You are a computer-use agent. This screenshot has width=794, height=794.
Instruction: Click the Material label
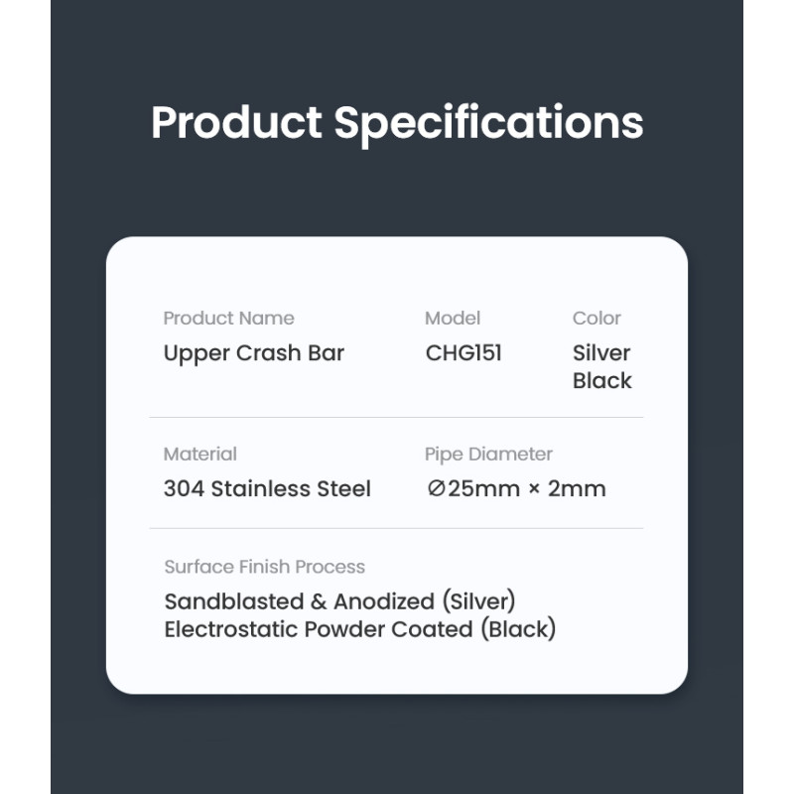tap(199, 455)
